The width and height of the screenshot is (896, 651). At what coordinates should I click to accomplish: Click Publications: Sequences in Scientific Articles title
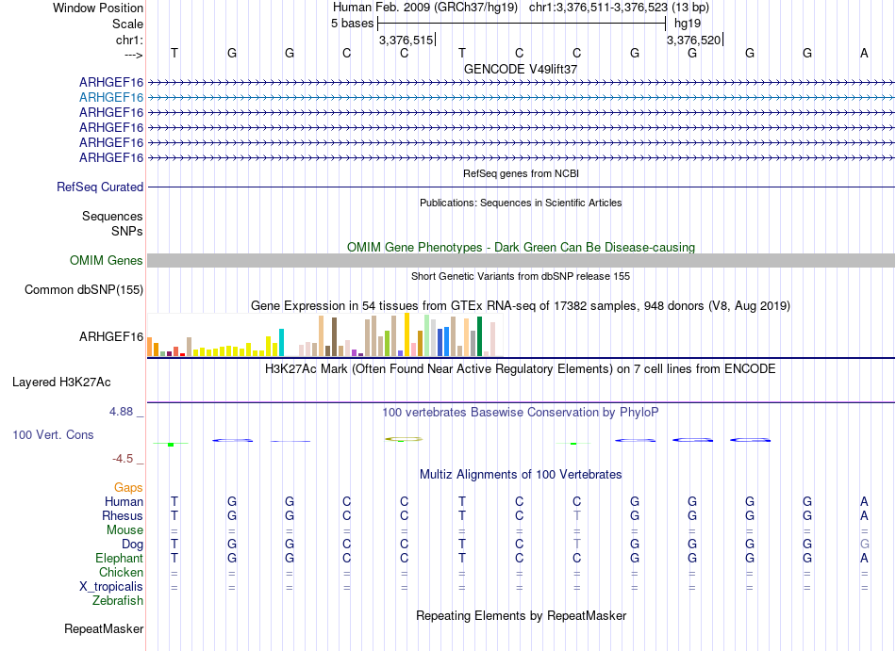(521, 203)
